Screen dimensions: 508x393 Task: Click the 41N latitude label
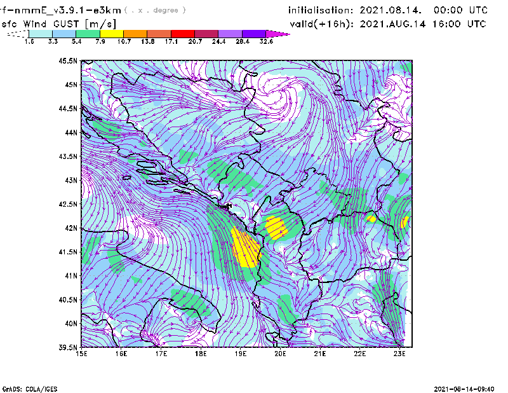click(x=71, y=275)
